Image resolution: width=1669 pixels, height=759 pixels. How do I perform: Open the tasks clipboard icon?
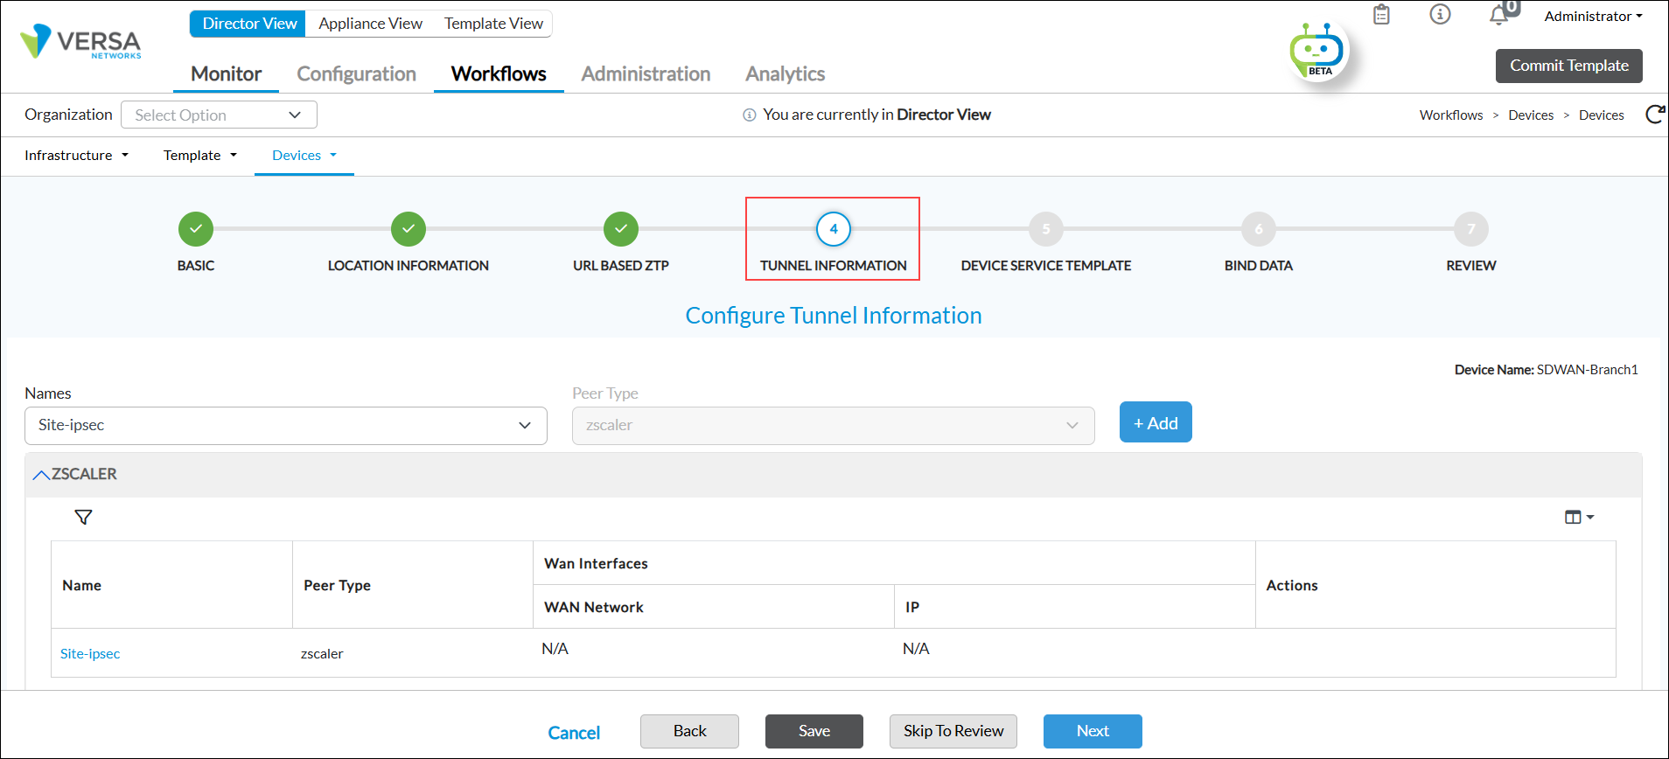click(1381, 15)
